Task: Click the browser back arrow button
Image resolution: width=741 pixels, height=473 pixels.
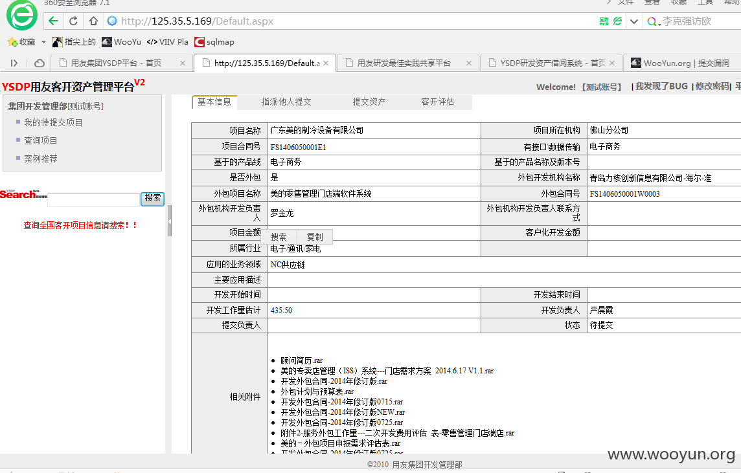Action: (x=53, y=21)
